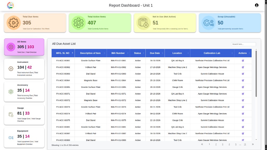Click the Equipment card icon

coord(11,137)
